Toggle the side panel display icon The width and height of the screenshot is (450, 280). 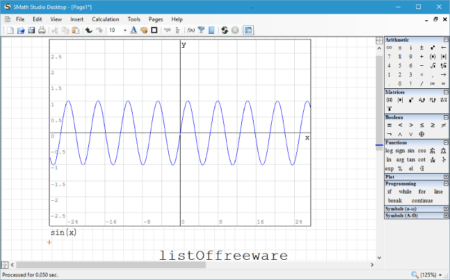[248, 30]
